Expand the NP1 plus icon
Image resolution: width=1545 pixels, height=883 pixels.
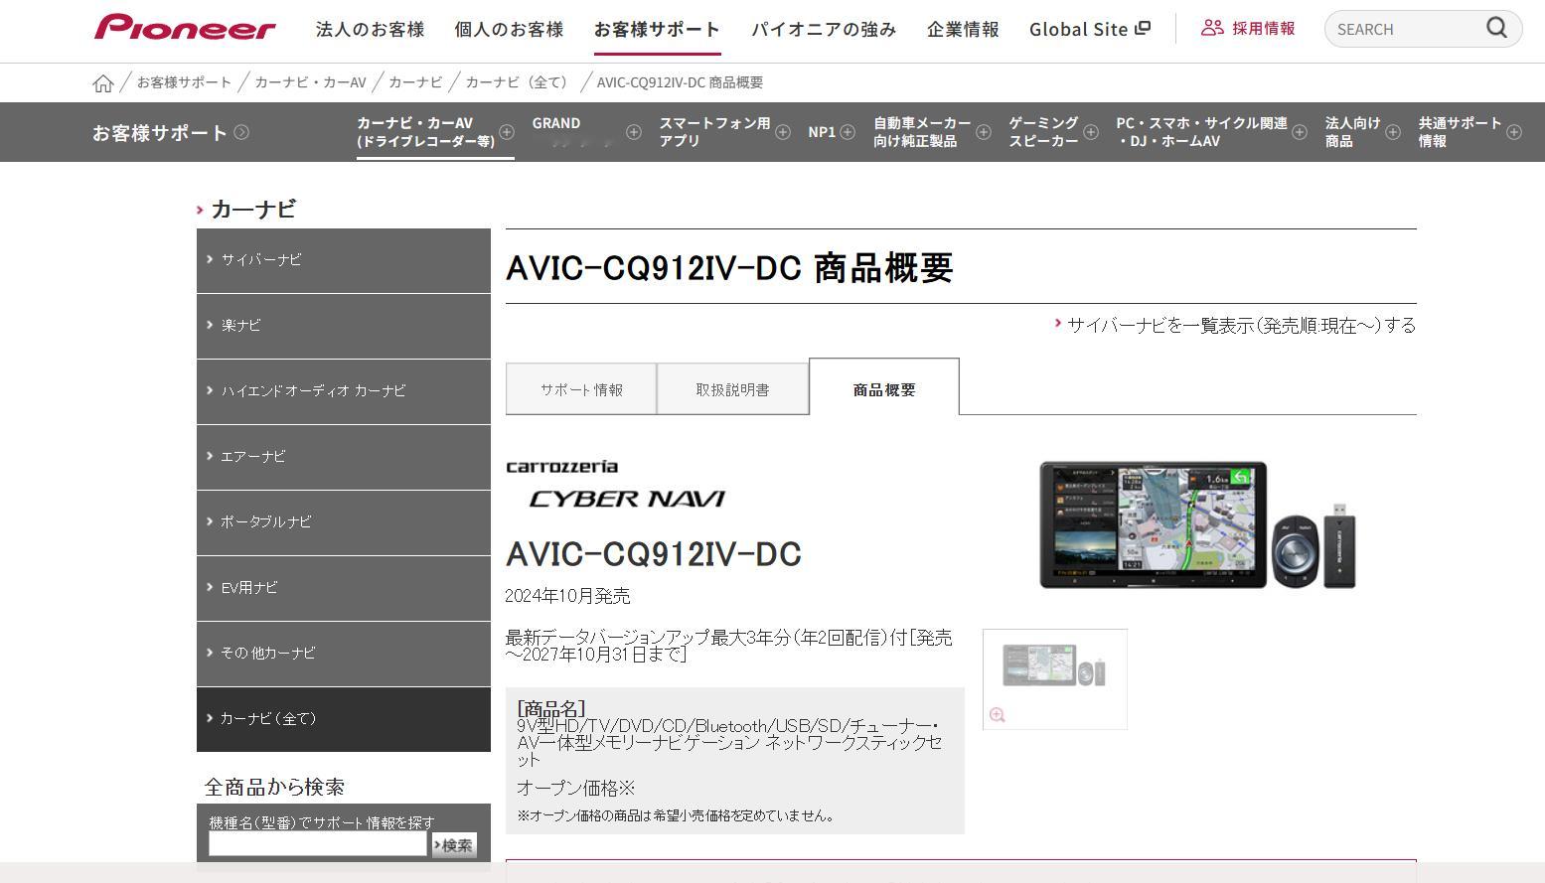tap(848, 132)
